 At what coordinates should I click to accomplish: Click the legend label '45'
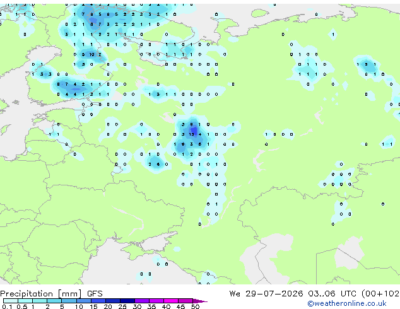tap(180, 306)
